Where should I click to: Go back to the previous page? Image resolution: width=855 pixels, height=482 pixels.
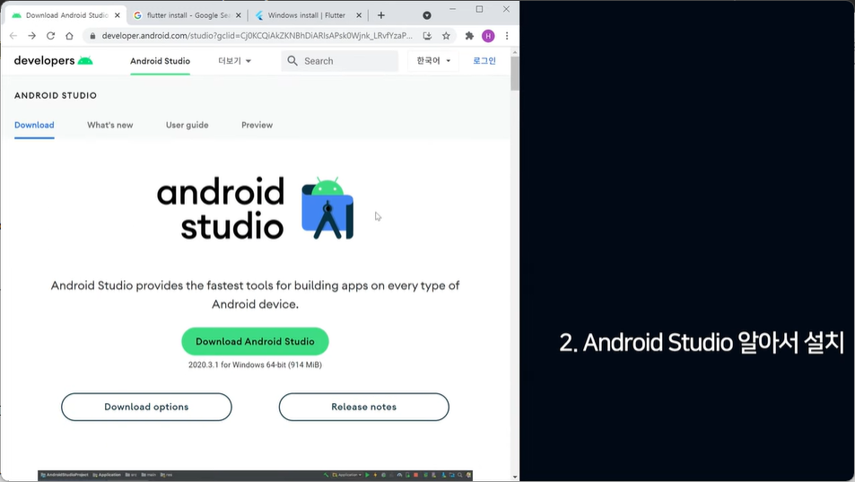coord(13,36)
